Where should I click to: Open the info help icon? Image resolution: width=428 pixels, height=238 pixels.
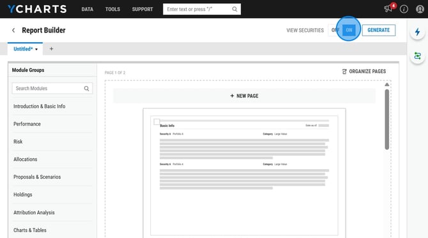(404, 9)
